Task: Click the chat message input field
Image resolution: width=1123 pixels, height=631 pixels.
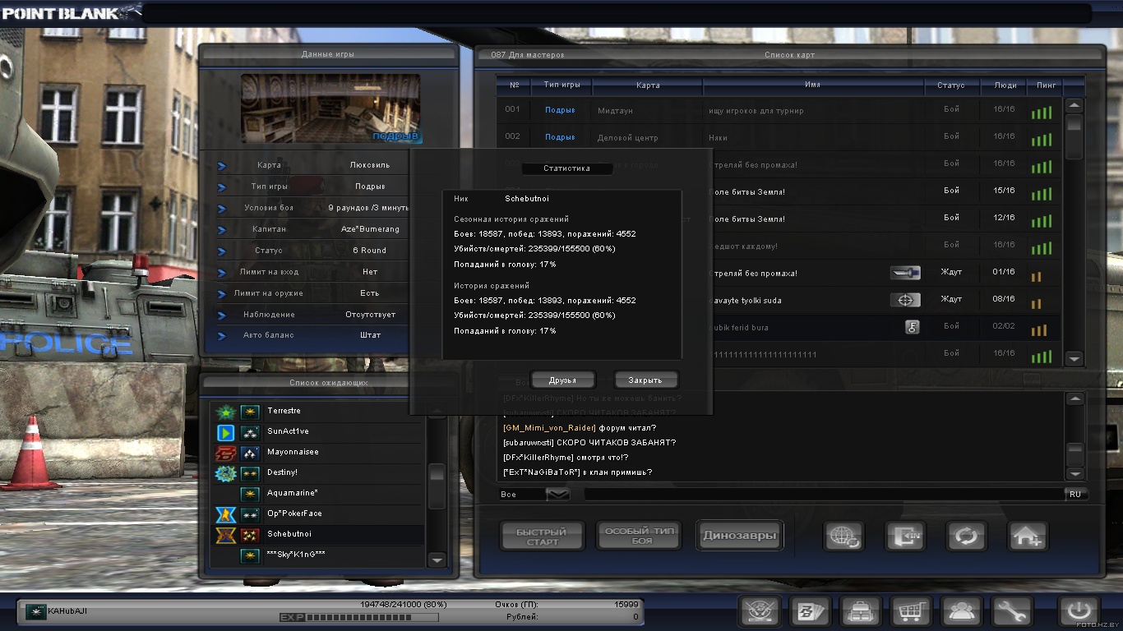Action: 824,494
